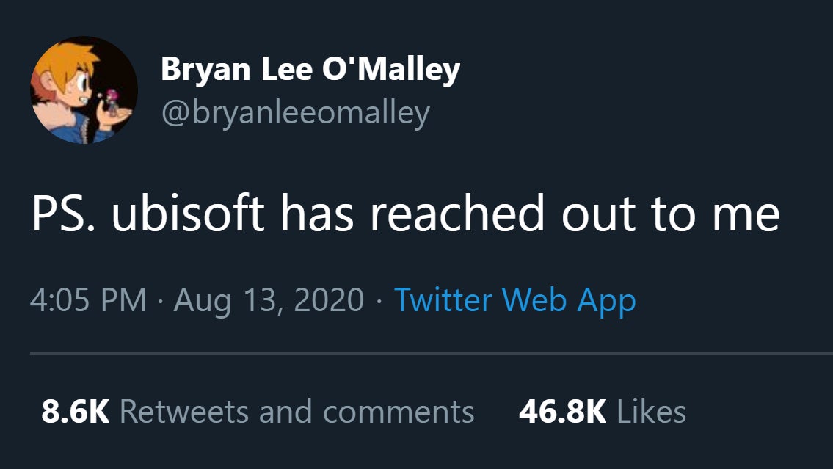
Task: Click the 4:05 PM timestamp
Action: (89, 300)
